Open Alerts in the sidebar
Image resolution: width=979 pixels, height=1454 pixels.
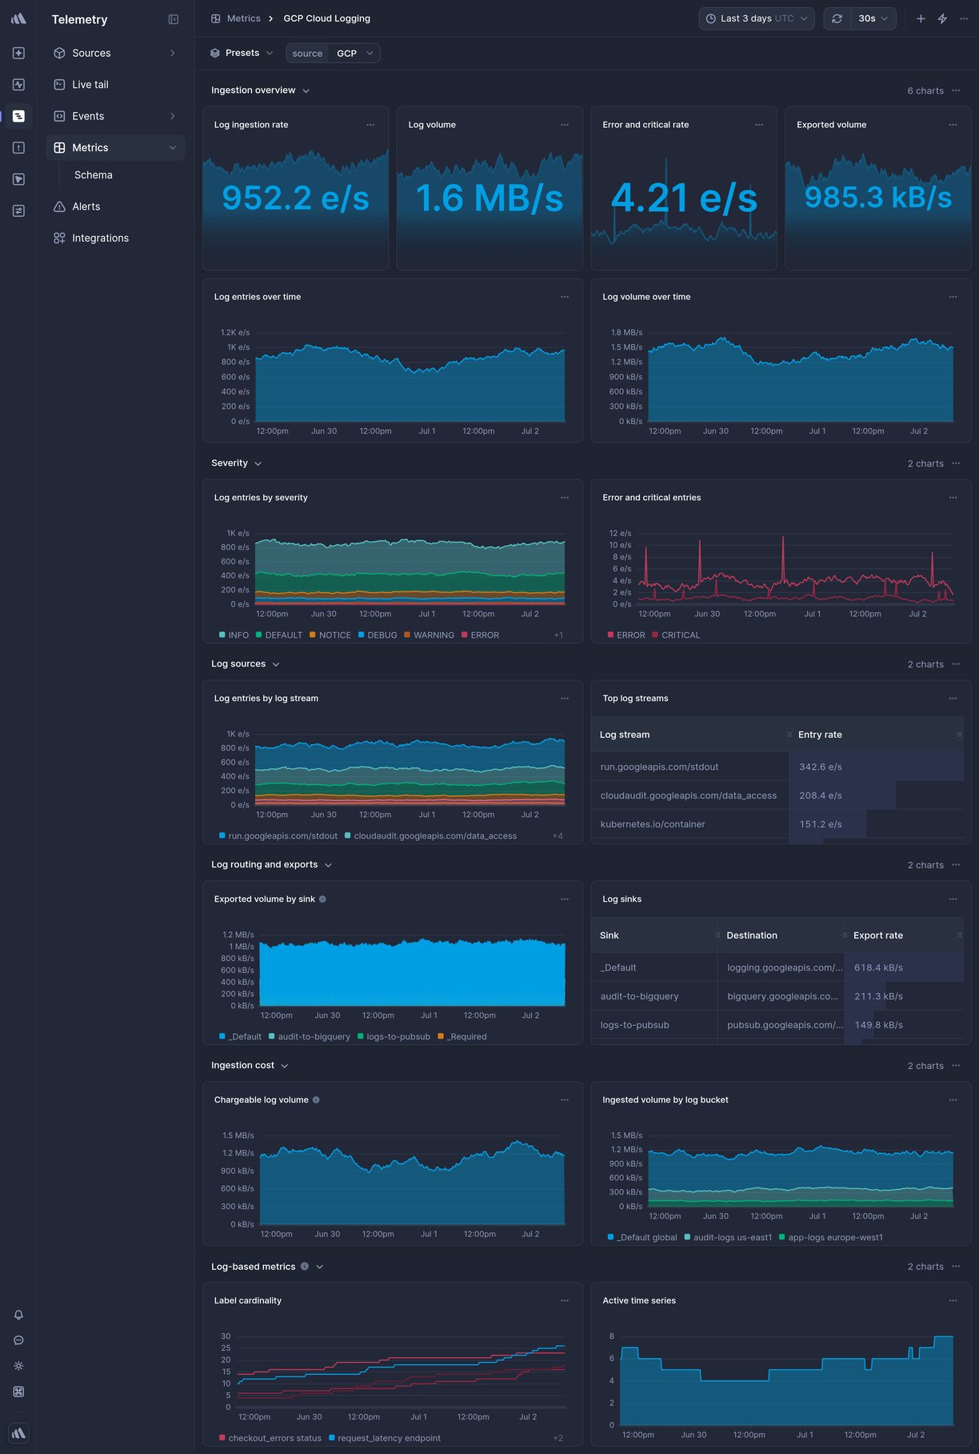[115, 206]
